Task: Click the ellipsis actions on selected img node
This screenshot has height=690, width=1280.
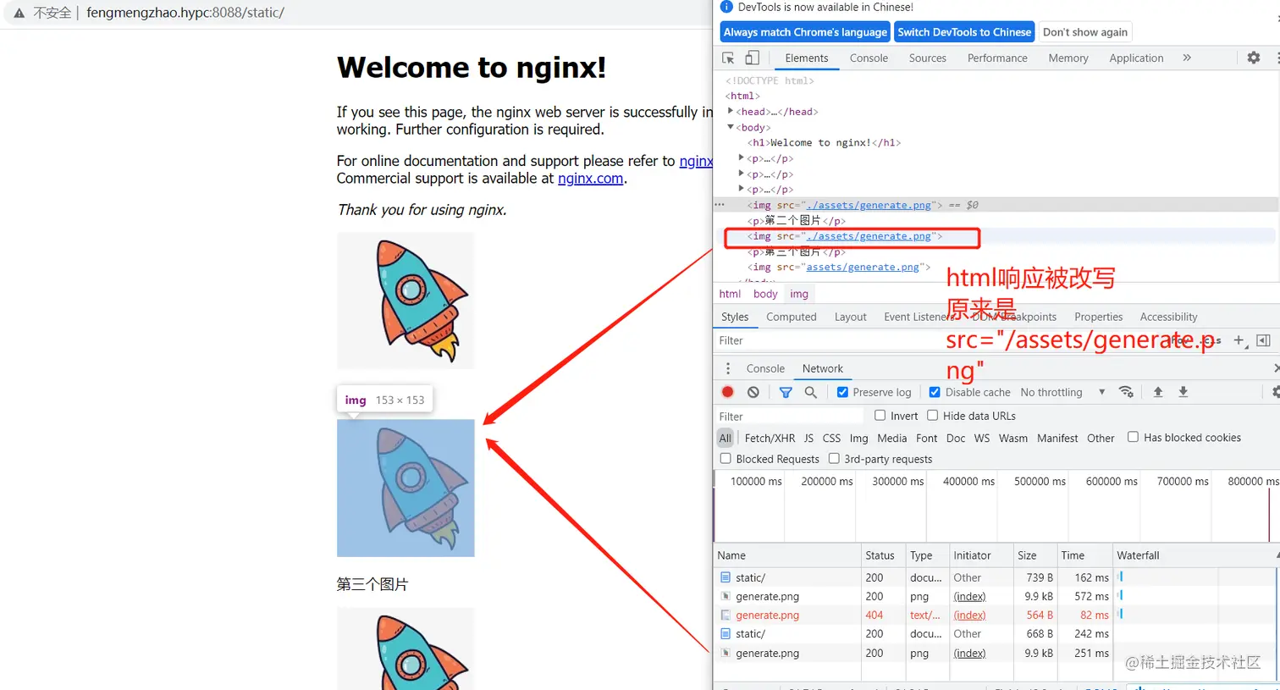Action: click(x=720, y=204)
